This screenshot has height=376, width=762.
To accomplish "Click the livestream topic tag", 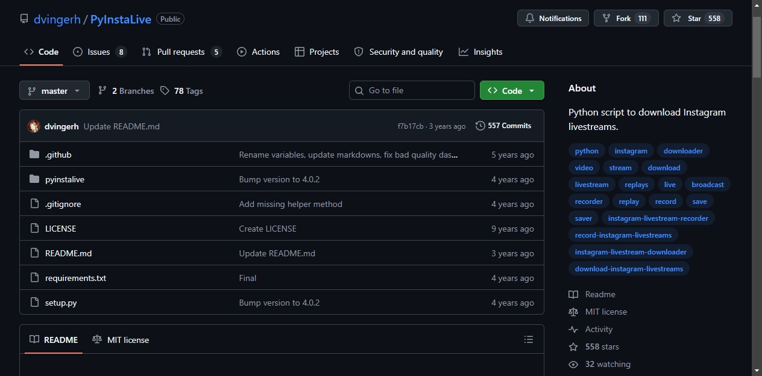I will click(x=591, y=185).
